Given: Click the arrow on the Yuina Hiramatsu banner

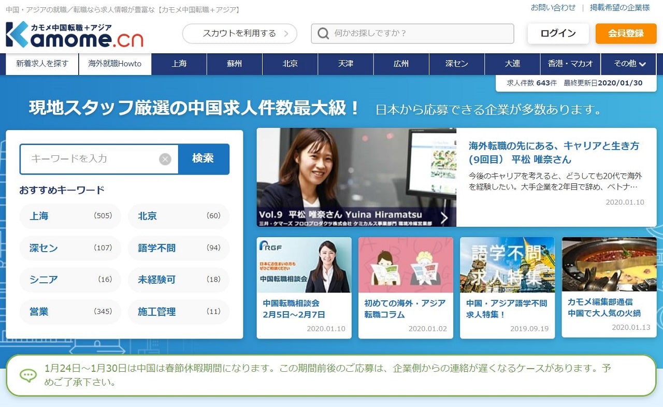Looking at the screenshot, I should pos(444,218).
